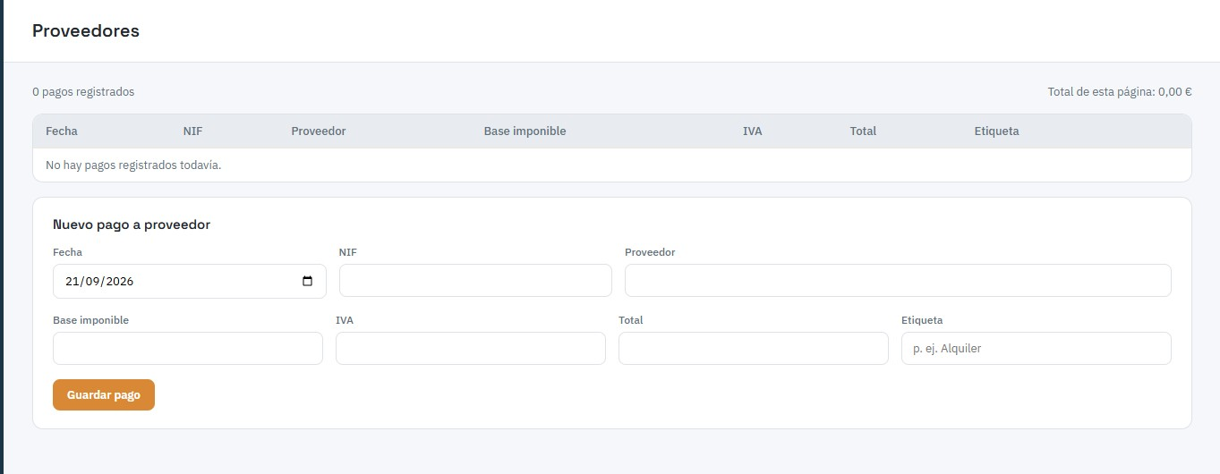Click the NIF label in the form
Viewport: 1220px width, 474px height.
pos(347,252)
